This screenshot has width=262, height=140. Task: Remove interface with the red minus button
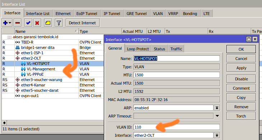18,23
